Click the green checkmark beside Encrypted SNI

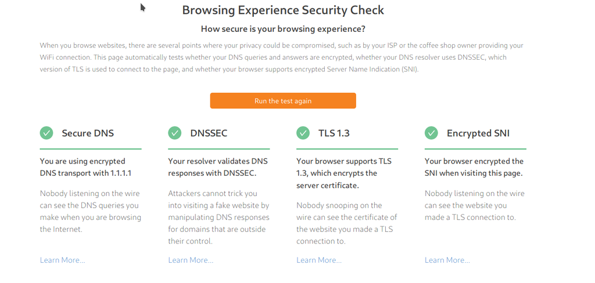click(431, 133)
